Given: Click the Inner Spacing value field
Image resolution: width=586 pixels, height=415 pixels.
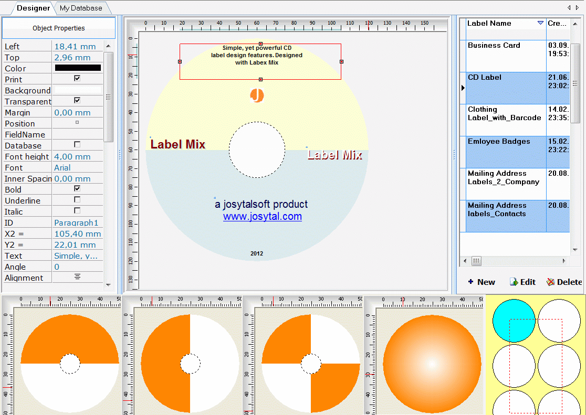Looking at the screenshot, I should point(77,178).
